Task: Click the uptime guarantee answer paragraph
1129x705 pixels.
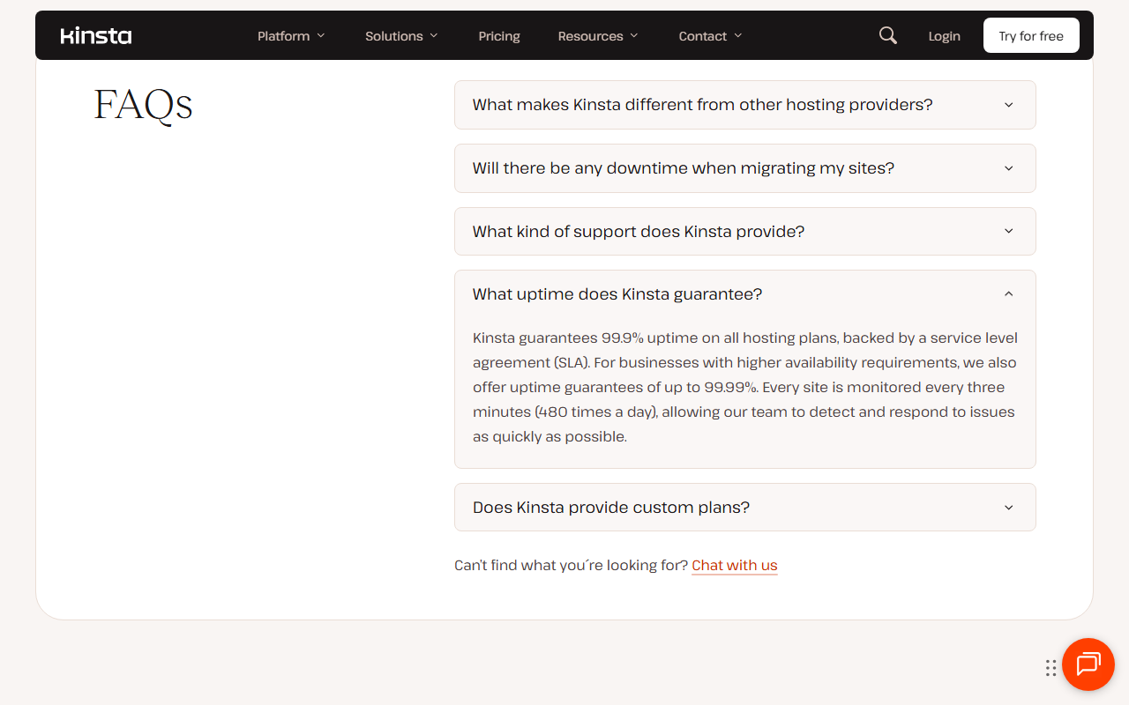Action: click(x=745, y=387)
